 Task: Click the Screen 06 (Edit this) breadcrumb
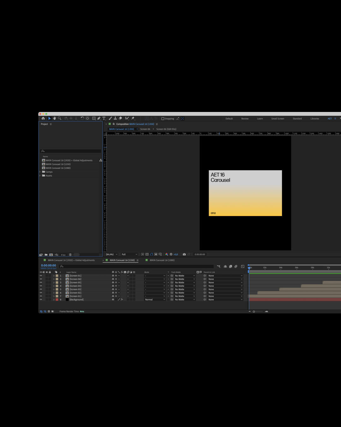[166, 129]
